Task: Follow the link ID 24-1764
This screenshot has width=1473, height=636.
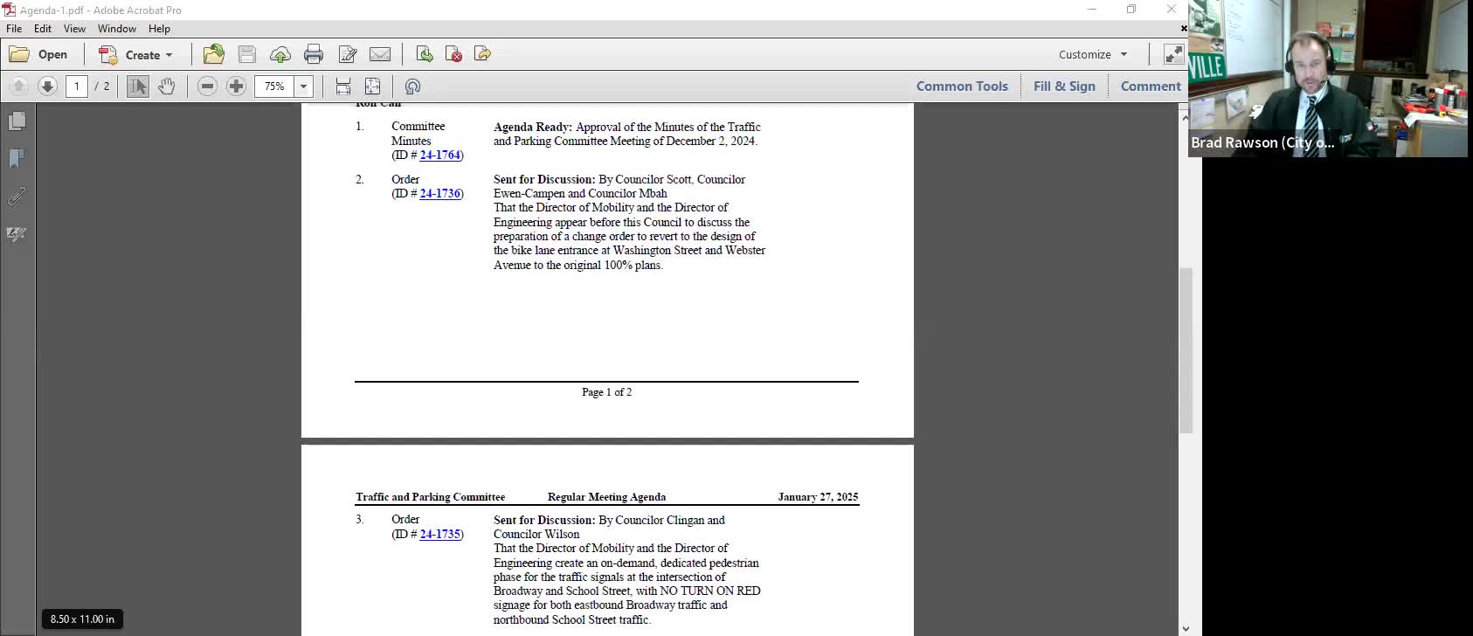Action: (439, 155)
